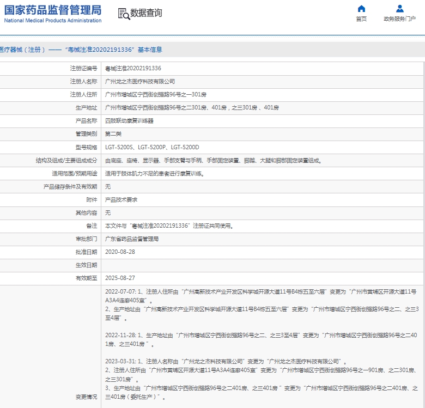Select 广州龙之杰医疗科技有限公司 registrant name value
The width and height of the screenshot is (425, 408).
pos(140,82)
